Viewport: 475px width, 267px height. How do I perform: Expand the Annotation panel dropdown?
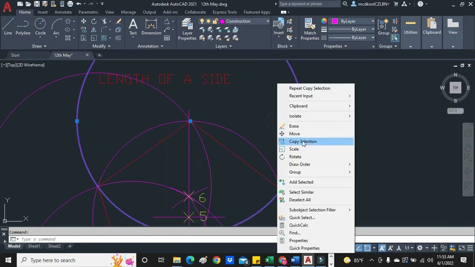pyautogui.click(x=150, y=46)
